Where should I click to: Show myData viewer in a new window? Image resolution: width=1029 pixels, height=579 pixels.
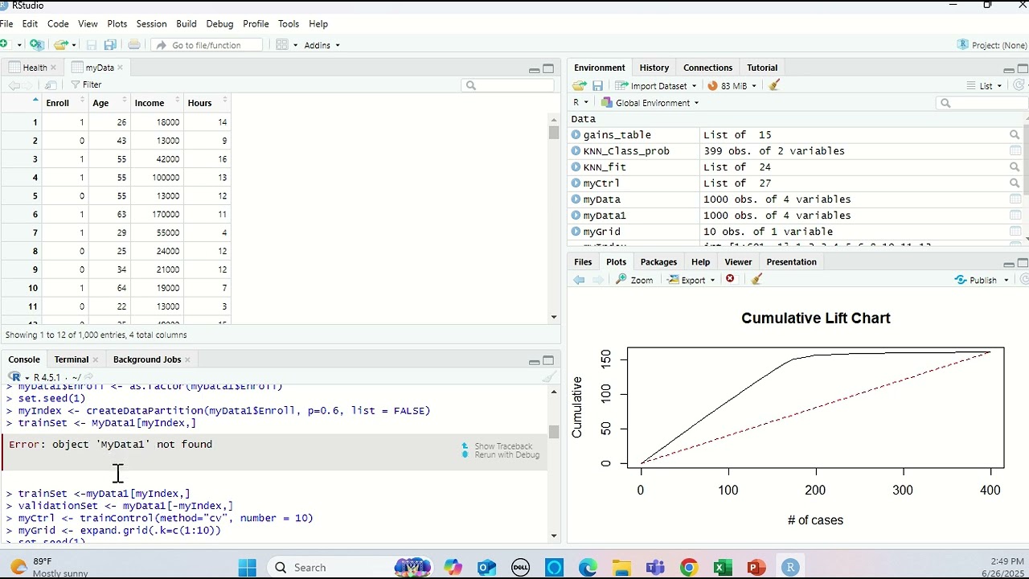[51, 85]
